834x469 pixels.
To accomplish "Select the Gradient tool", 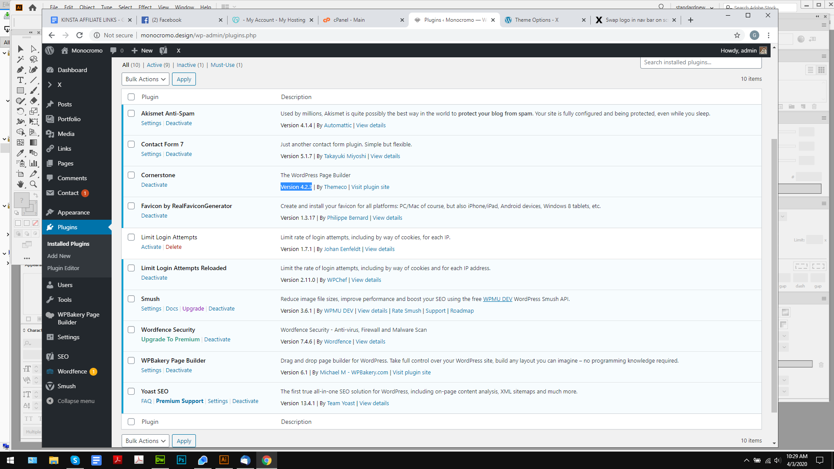I will pyautogui.click(x=33, y=142).
